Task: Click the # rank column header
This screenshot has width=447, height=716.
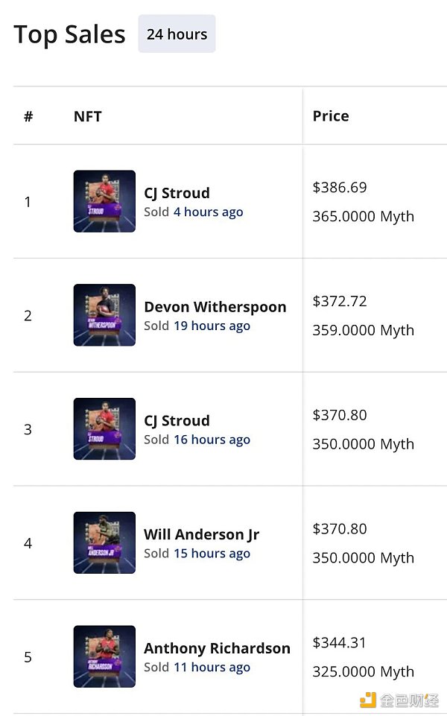Action: (28, 116)
